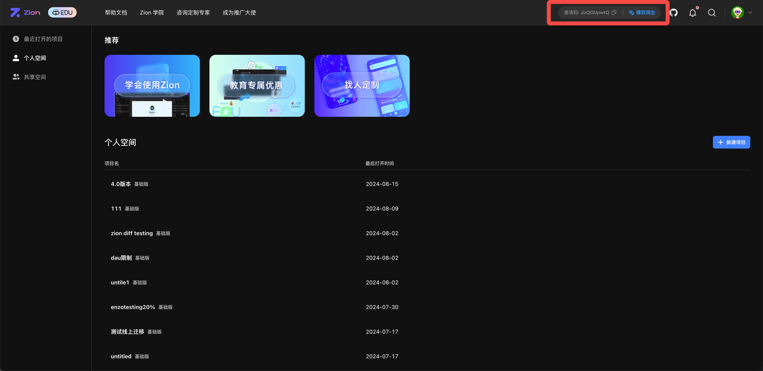Screen dimensions: 763x371
Task: Open search with the magnifier icon
Action: [712, 13]
